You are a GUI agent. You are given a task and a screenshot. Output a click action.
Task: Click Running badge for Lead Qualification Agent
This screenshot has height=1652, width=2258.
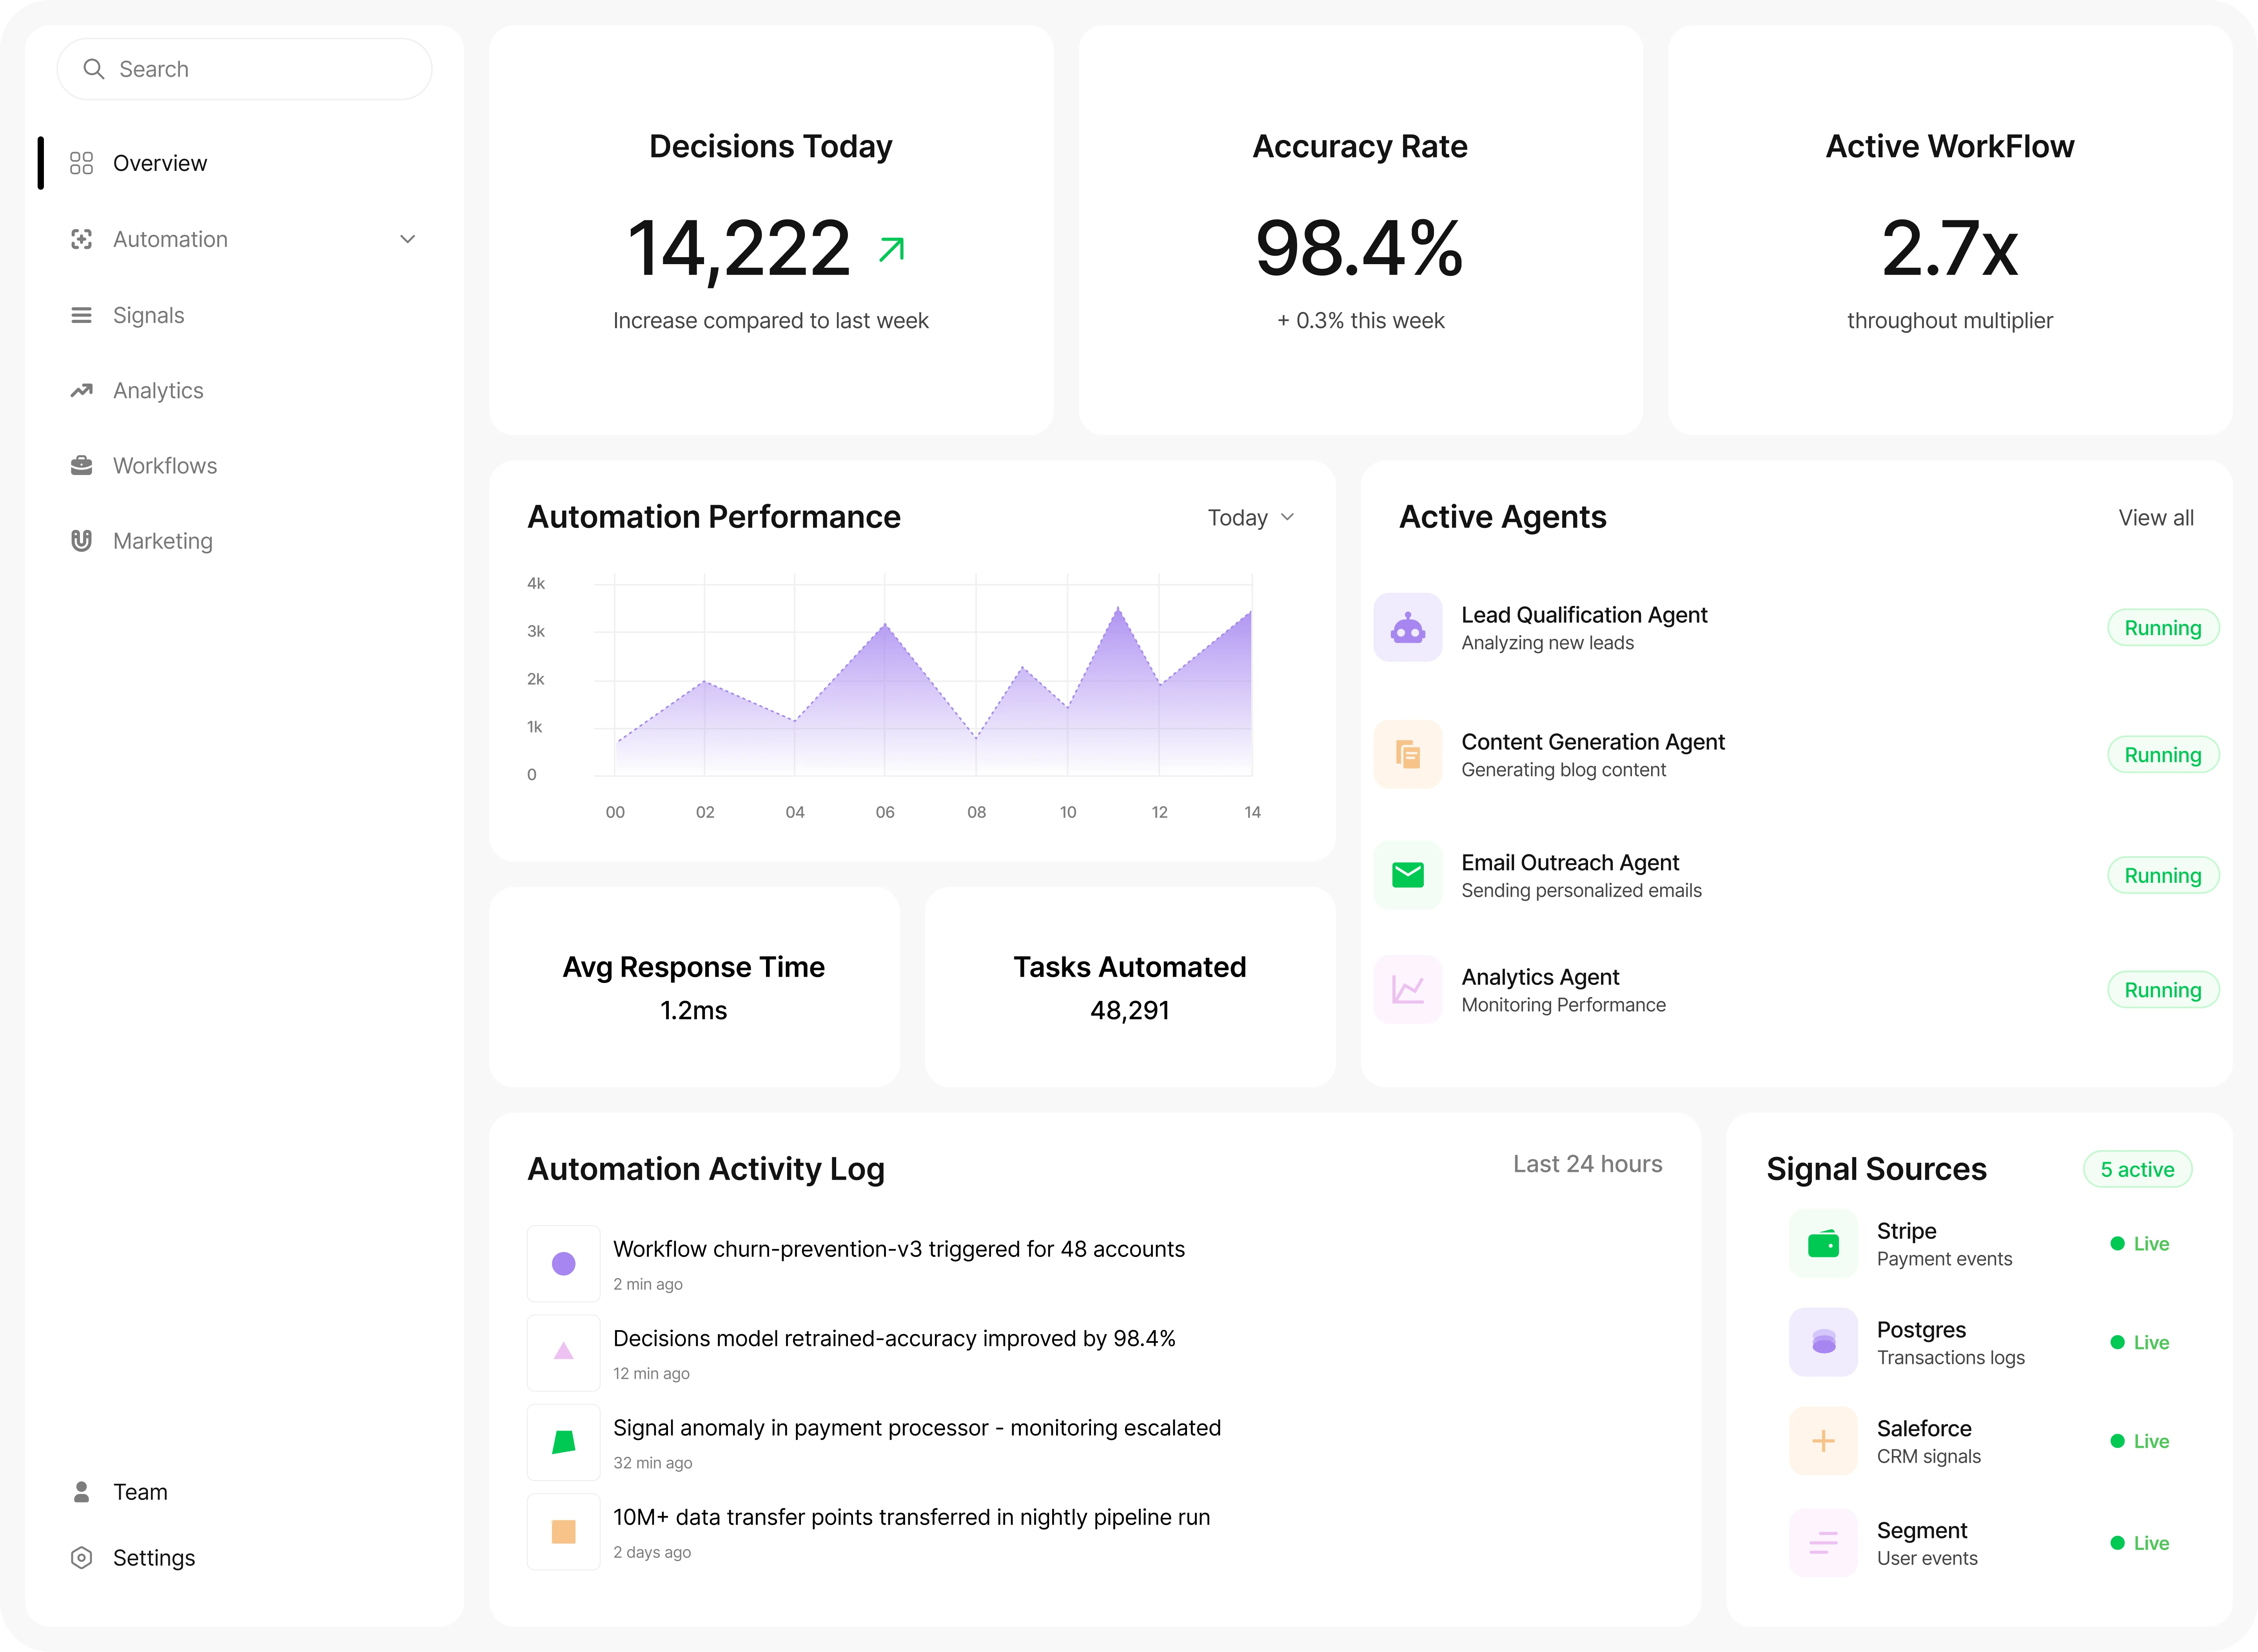2163,628
